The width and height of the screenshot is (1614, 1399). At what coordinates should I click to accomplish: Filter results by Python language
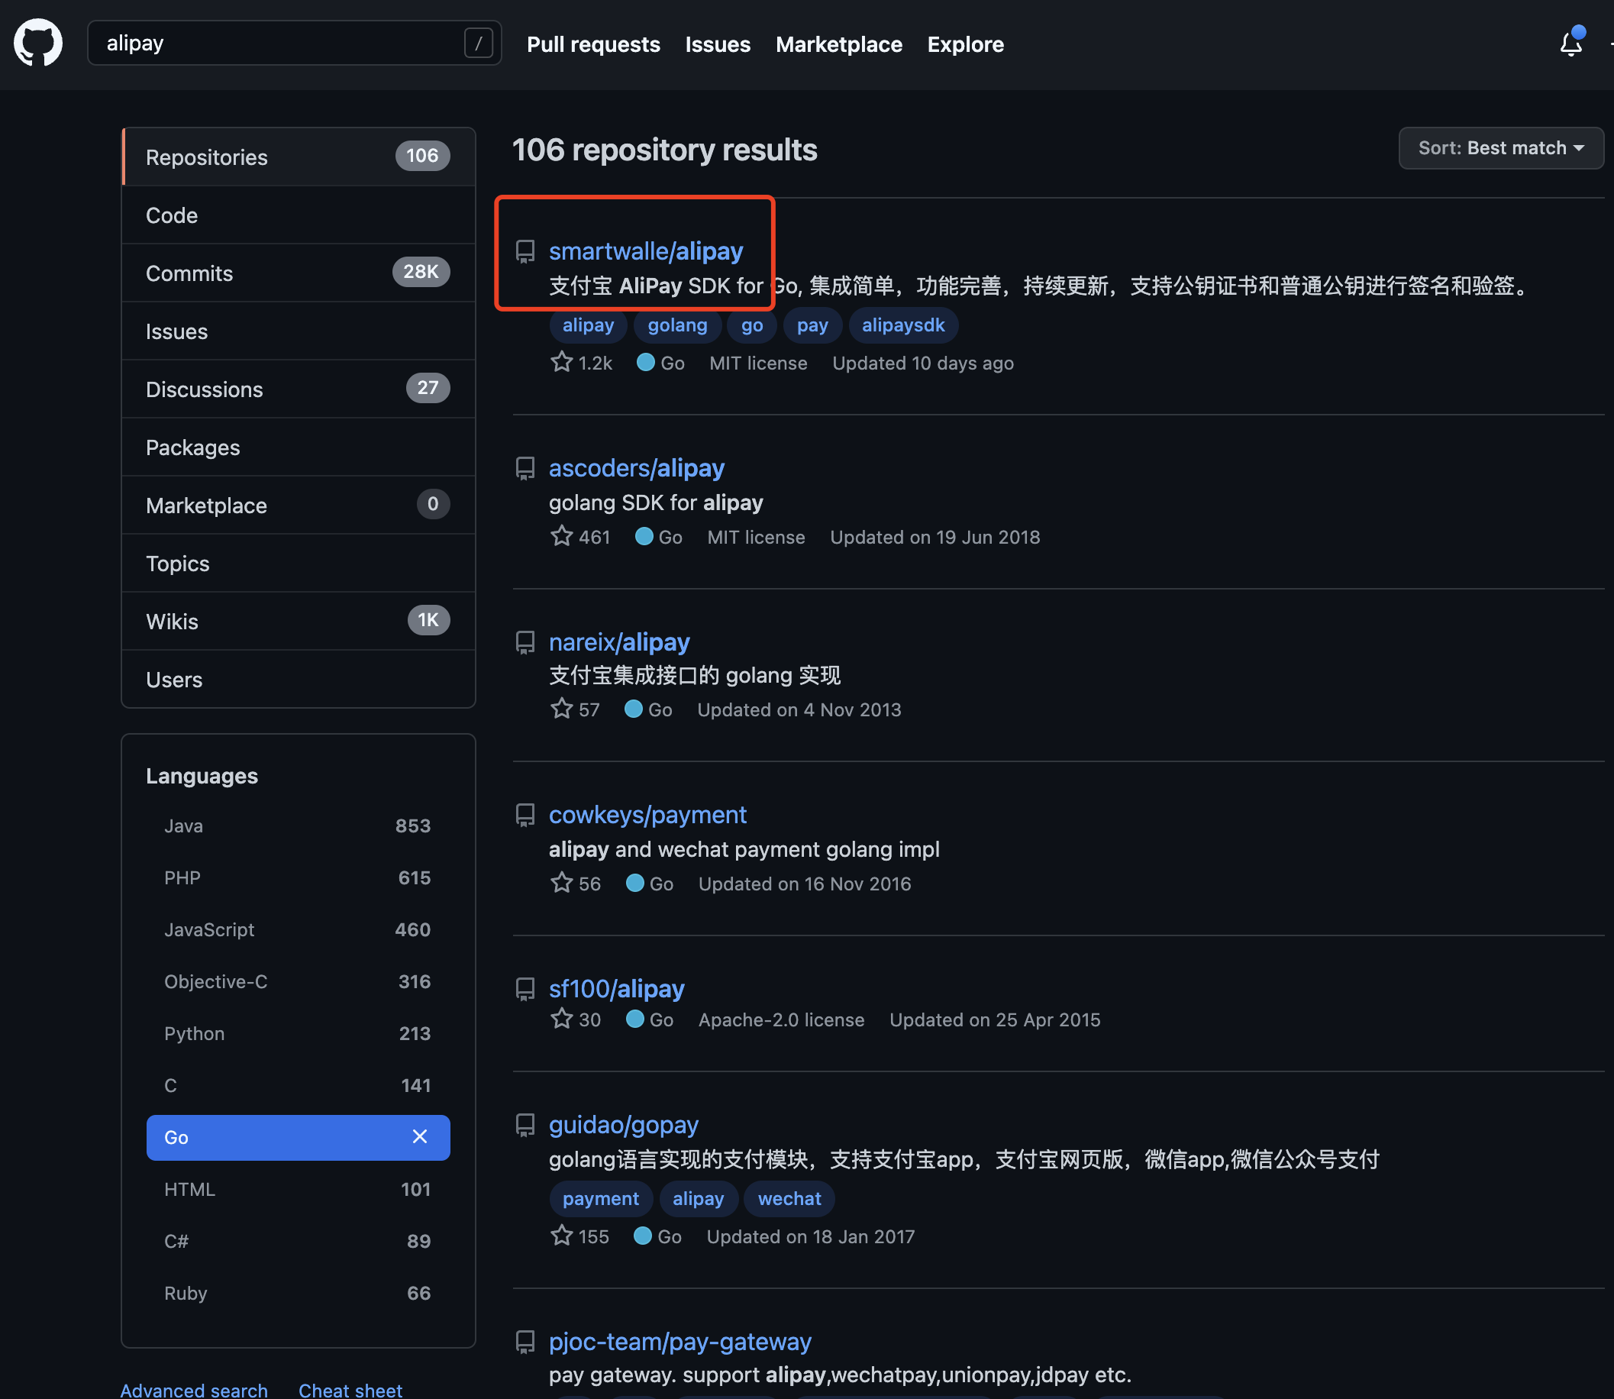tap(298, 1034)
